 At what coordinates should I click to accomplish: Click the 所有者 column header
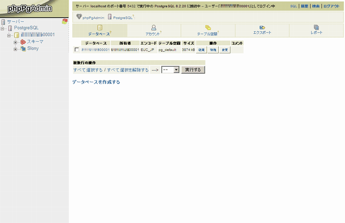coord(125,43)
